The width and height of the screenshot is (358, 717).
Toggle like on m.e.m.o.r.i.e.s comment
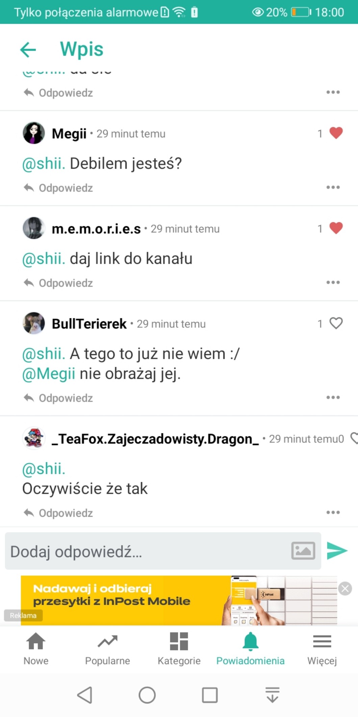(x=336, y=228)
